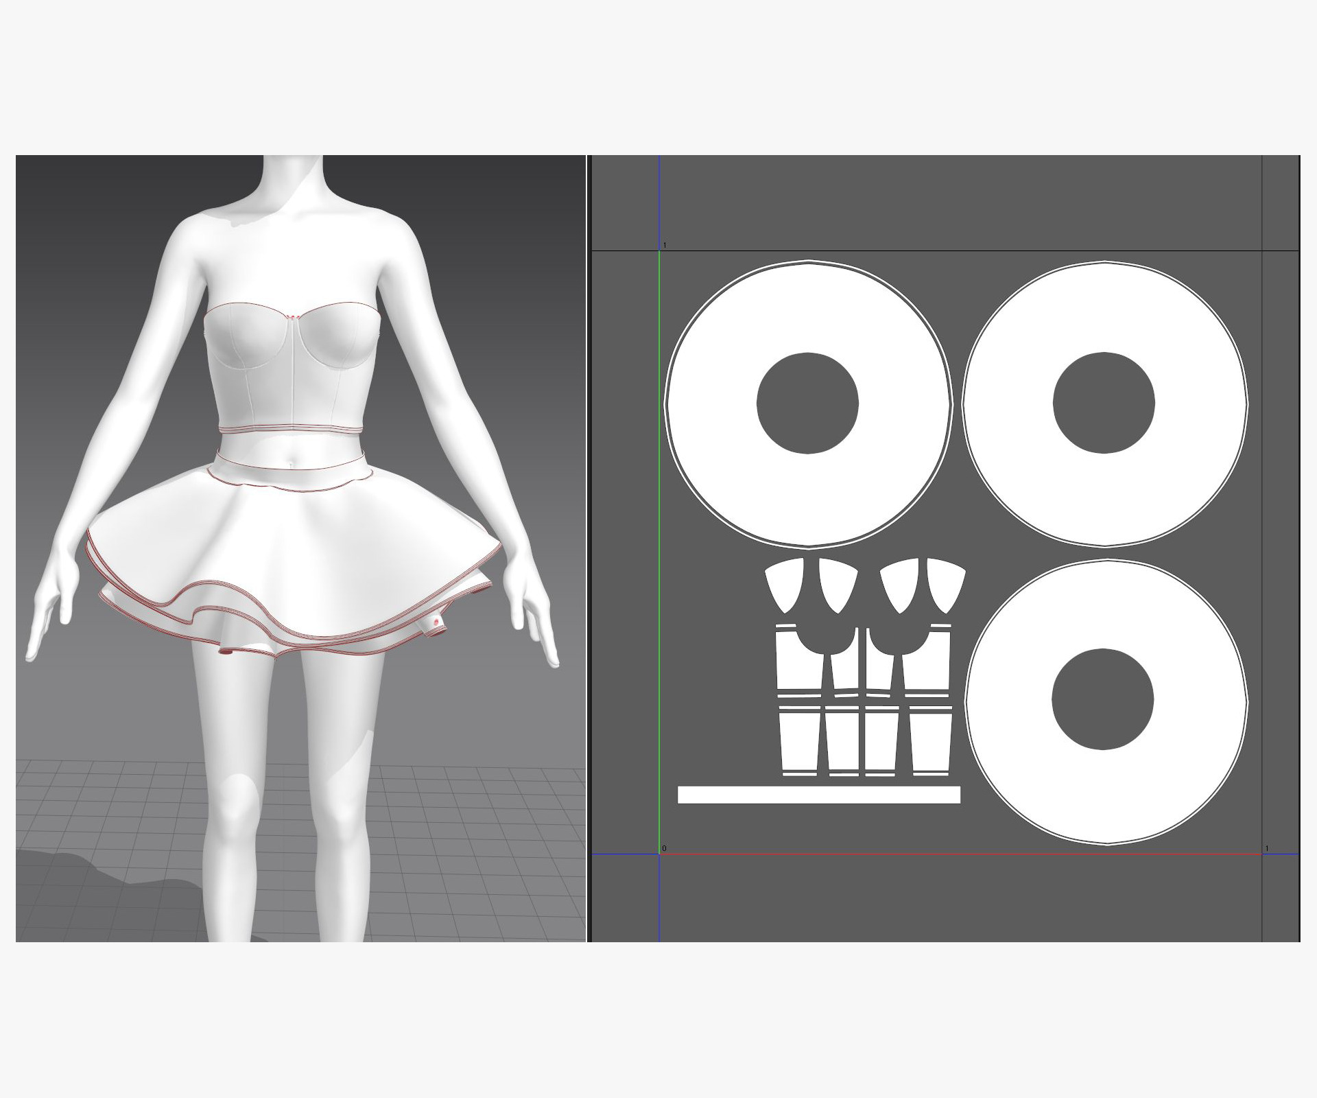The image size is (1317, 1098).
Task: Select the leftmost lower trapezoid bodice panel
Action: [800, 740]
